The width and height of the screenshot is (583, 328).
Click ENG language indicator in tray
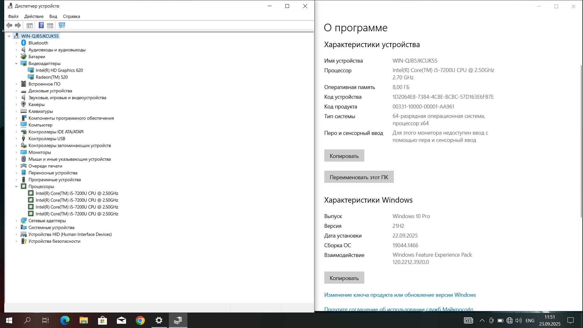[530, 320]
